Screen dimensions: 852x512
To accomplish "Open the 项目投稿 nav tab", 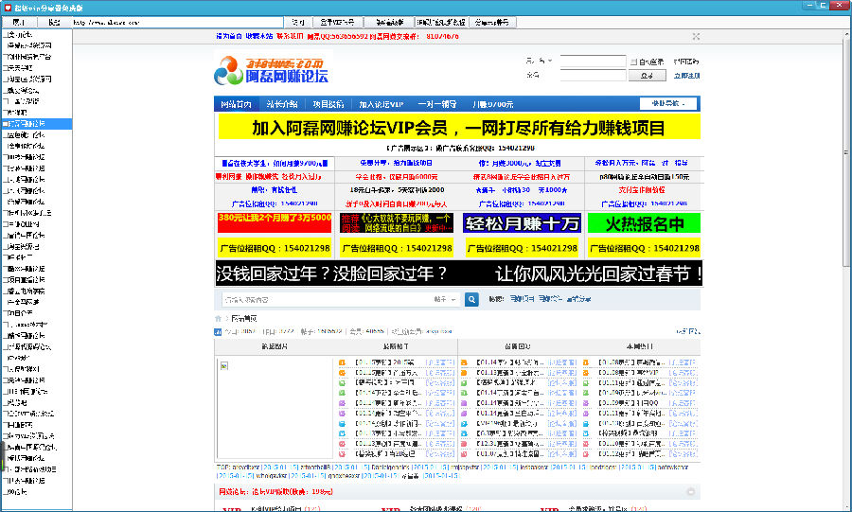I will point(328,104).
